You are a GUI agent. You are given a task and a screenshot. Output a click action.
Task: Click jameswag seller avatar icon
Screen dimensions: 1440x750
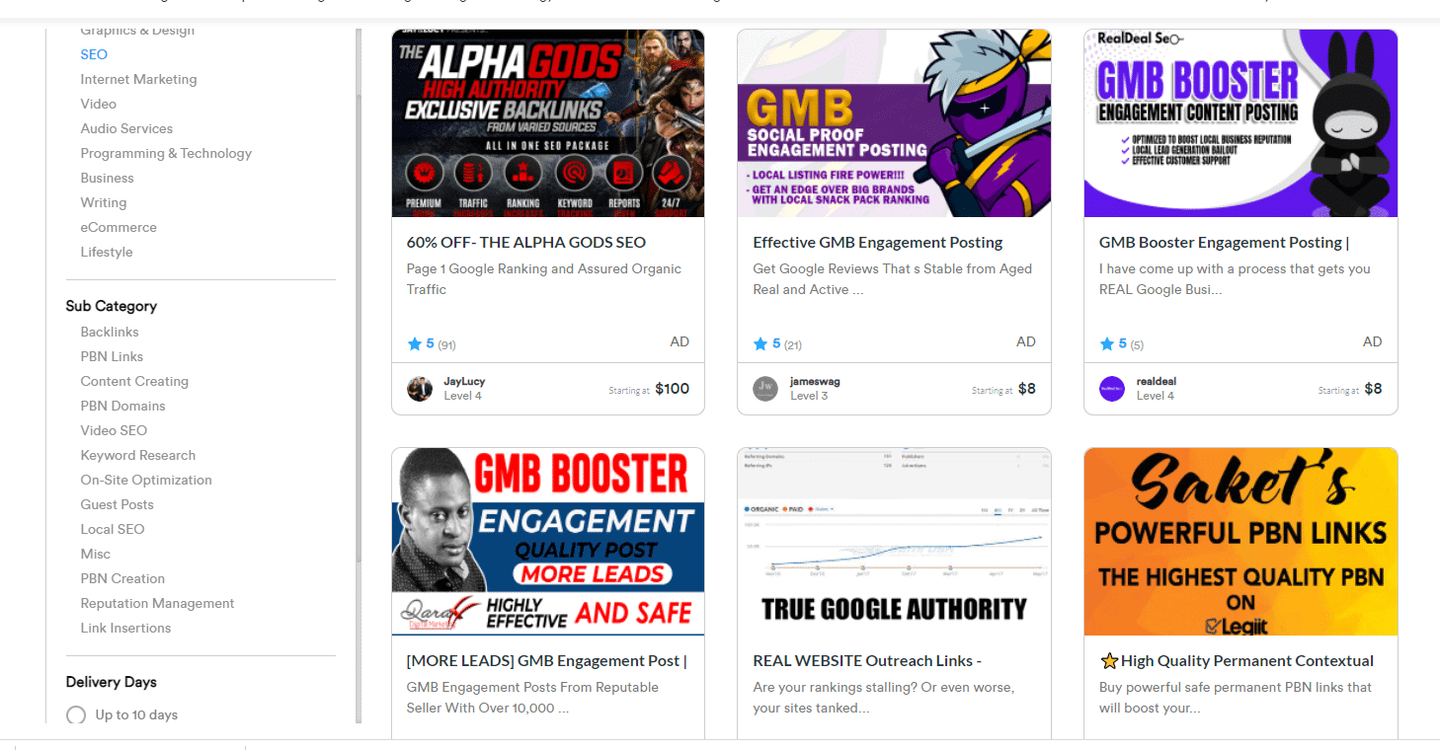click(765, 389)
